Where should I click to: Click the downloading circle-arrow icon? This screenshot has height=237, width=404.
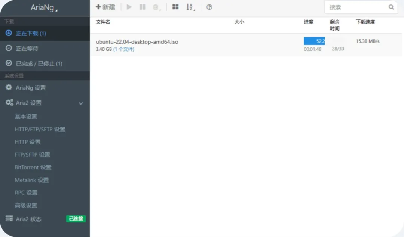pyautogui.click(x=9, y=33)
